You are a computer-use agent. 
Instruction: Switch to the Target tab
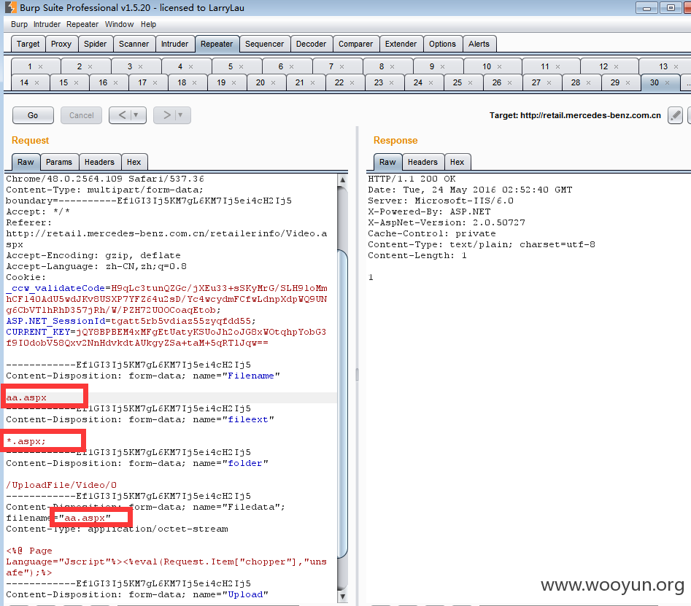(x=28, y=44)
